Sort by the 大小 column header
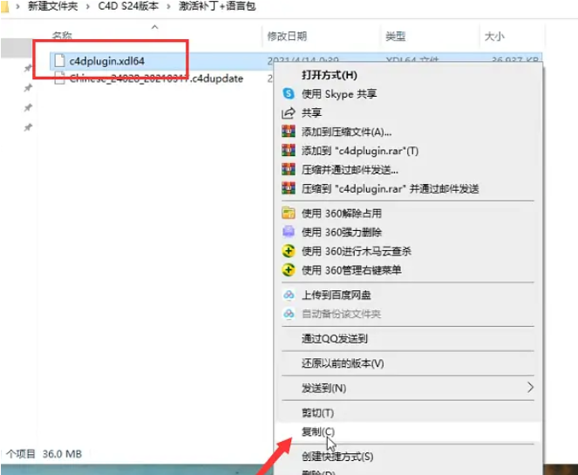Screen dimensions: 578x475 point(494,36)
